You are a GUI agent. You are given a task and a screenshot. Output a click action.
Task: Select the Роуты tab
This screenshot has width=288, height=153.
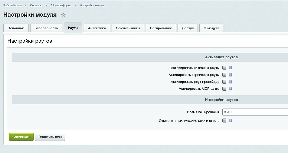tap(73, 28)
